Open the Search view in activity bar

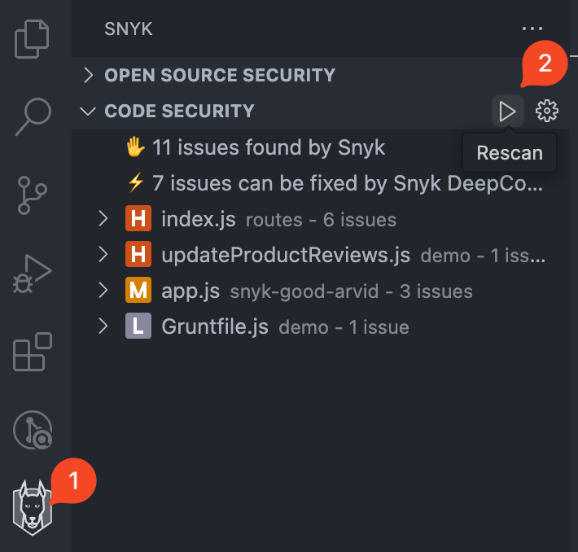coord(33,116)
